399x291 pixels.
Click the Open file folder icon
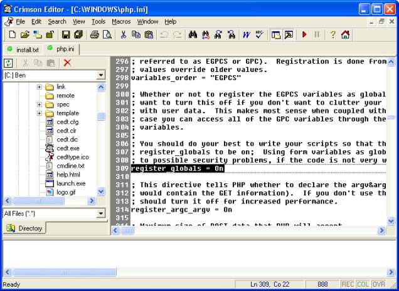coord(25,34)
